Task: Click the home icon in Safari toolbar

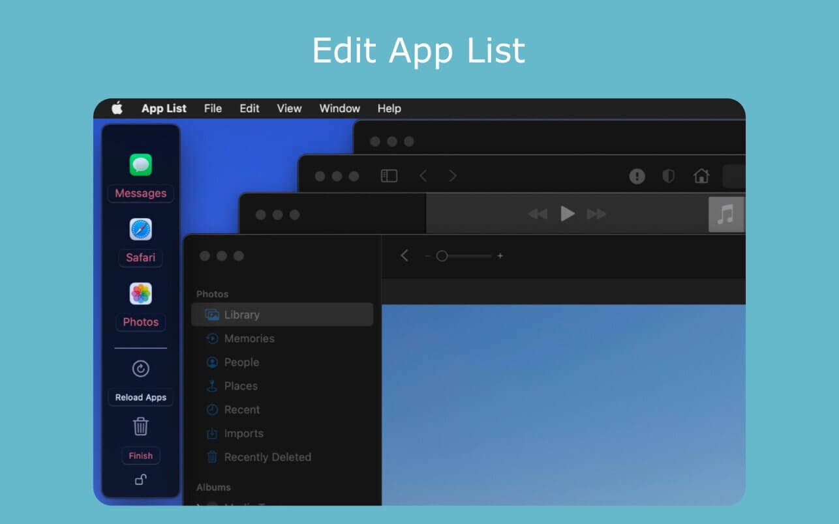Action: [x=701, y=176]
